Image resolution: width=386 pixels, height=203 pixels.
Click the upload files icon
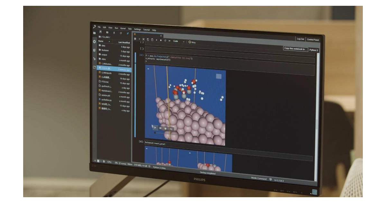114,33
